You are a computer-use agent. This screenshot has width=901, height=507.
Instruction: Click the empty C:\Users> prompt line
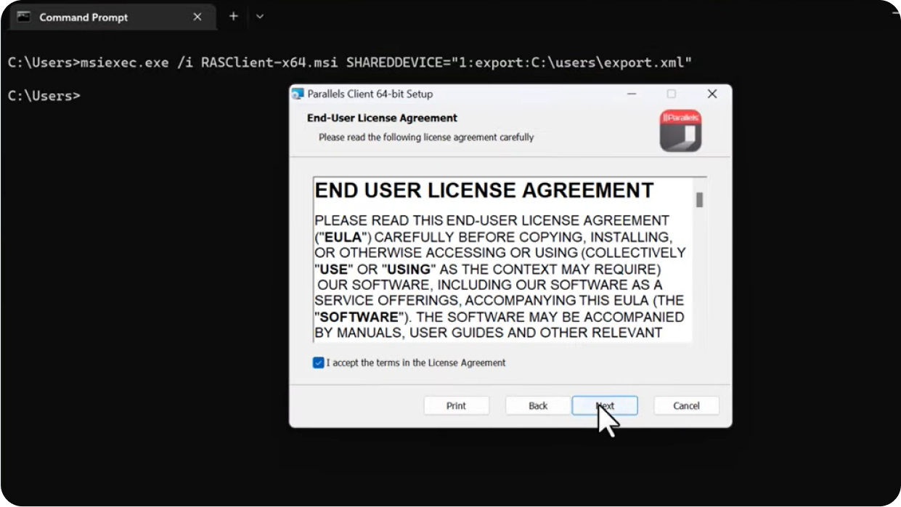(44, 96)
